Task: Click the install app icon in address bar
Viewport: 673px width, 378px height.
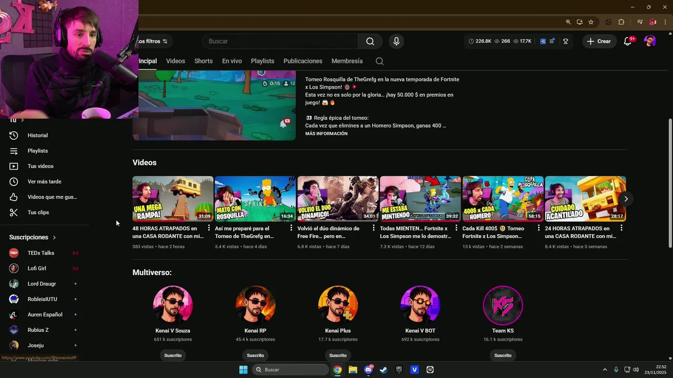Action: [579, 22]
